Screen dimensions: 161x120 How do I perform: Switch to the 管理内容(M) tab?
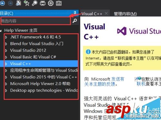(x=125, y=14)
